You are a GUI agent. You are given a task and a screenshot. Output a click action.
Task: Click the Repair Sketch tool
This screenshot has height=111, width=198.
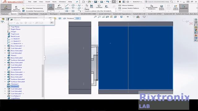(161, 7)
